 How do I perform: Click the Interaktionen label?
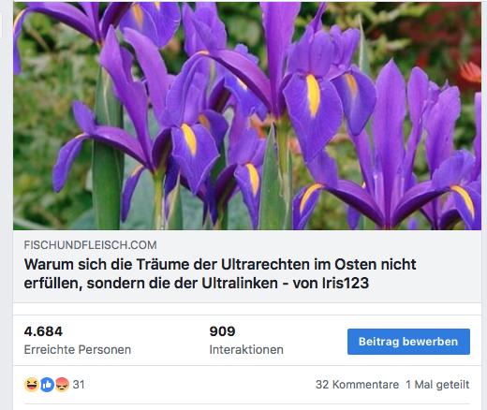click(246, 349)
